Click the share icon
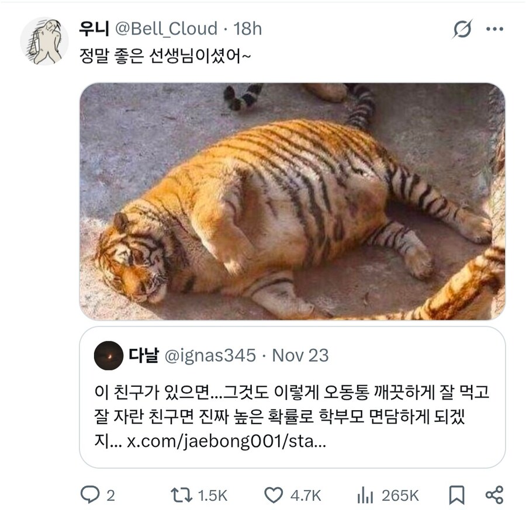This screenshot has width=526, height=510. 494,495
